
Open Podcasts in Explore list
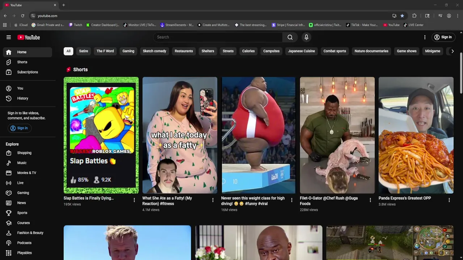coord(27,243)
